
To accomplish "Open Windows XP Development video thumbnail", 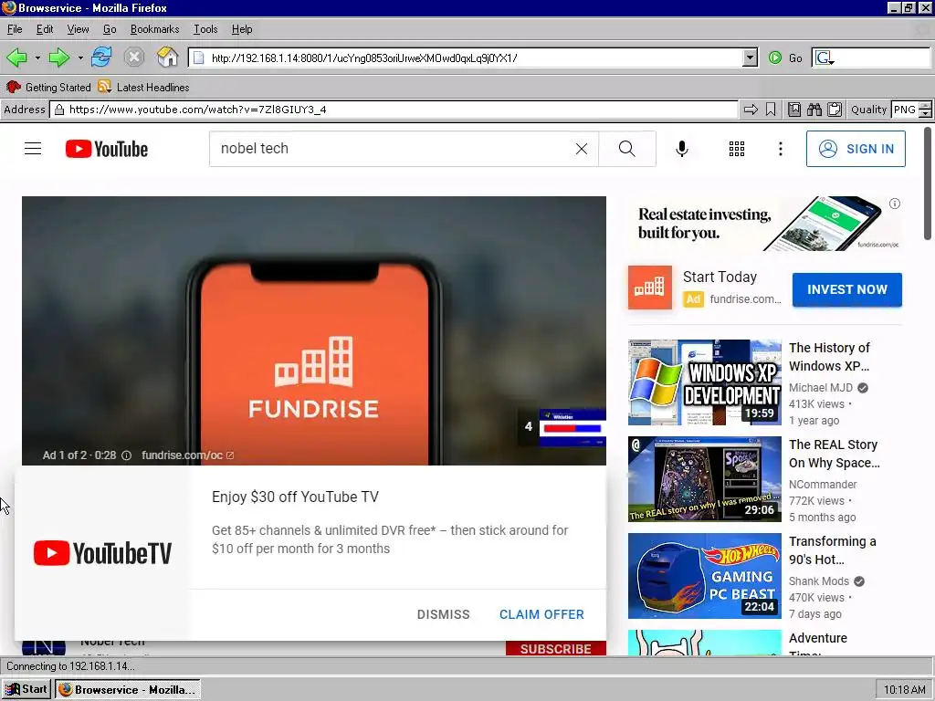I will pos(704,382).
